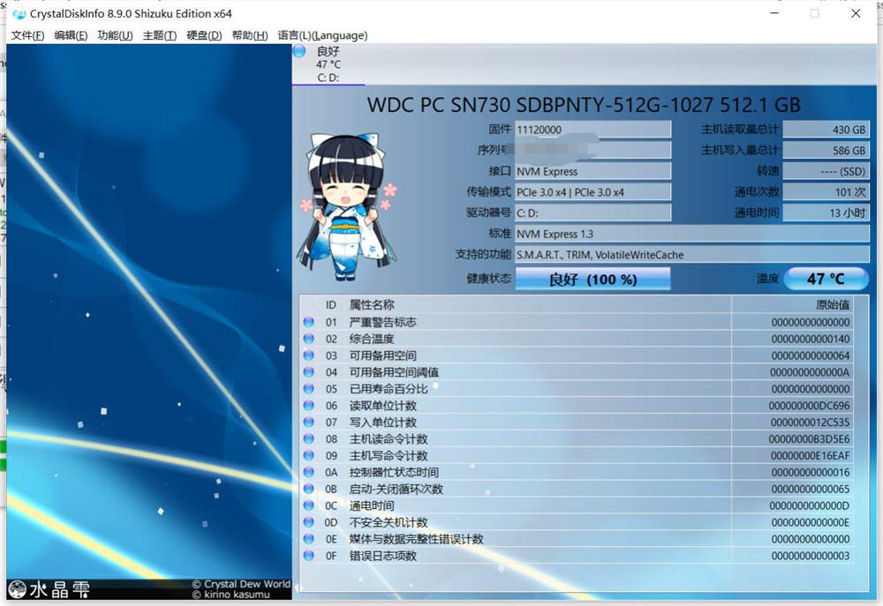Click the 转速 value ---- (SSD)
This screenshot has width=883, height=606.
[826, 171]
